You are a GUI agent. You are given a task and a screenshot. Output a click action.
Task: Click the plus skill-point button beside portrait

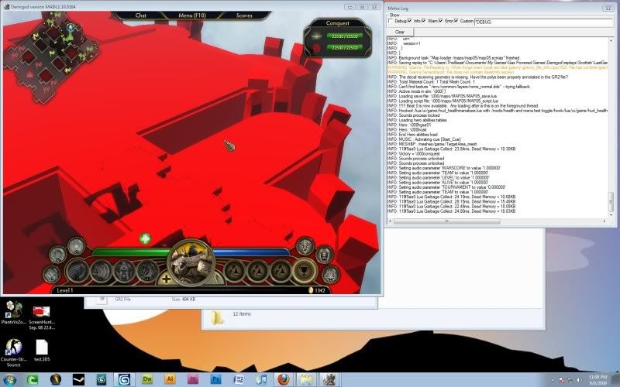pos(166,279)
